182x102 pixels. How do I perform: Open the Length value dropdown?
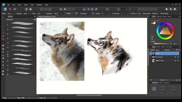pos(109,14)
